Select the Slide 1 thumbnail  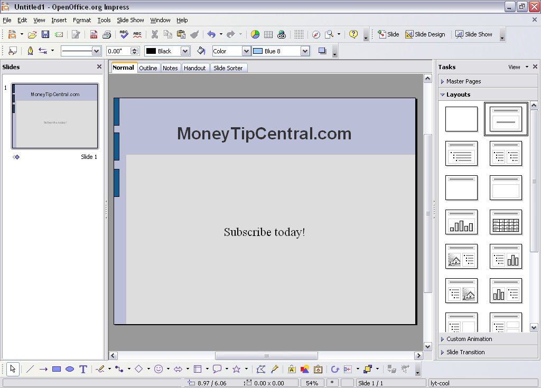tap(55, 116)
